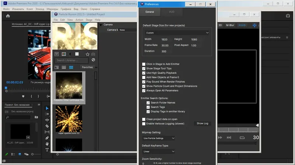Open the Mipmap Setting dropdown
Screen dimensions: 295x165
coord(159,138)
